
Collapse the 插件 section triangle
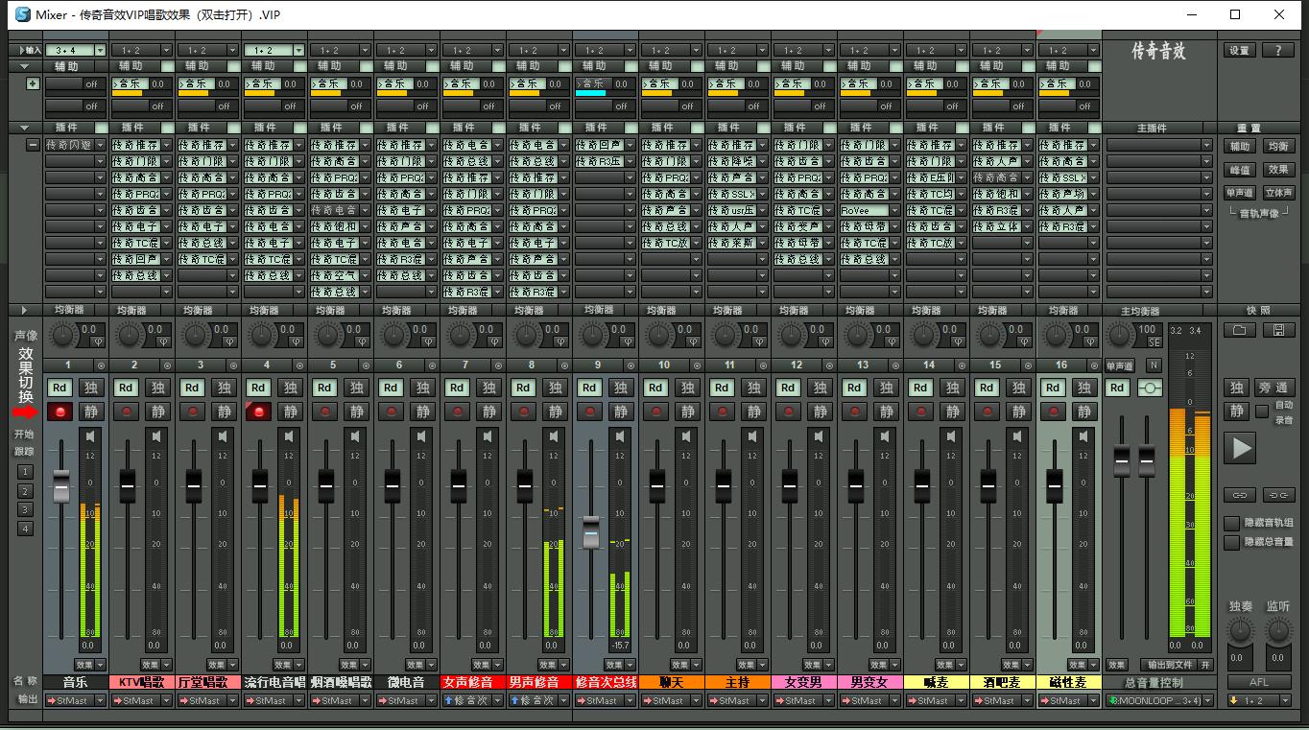tap(25, 128)
